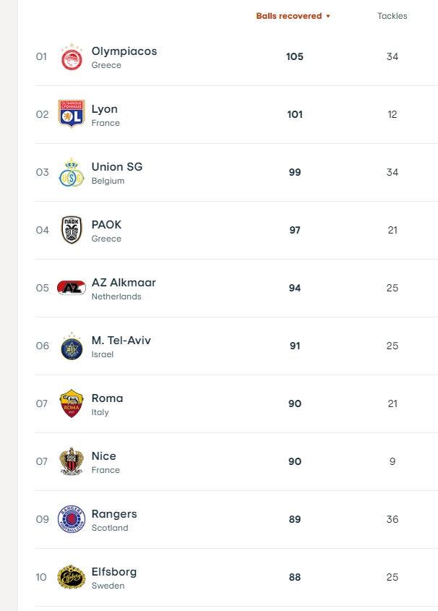Click the PAOK club crest

pyautogui.click(x=72, y=230)
